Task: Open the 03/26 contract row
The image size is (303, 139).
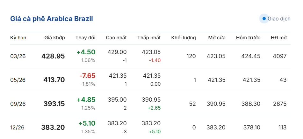Action: pyautogui.click(x=18, y=56)
